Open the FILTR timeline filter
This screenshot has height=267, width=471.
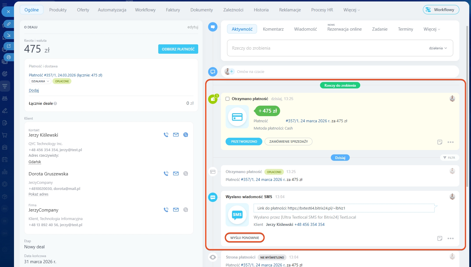click(x=449, y=158)
